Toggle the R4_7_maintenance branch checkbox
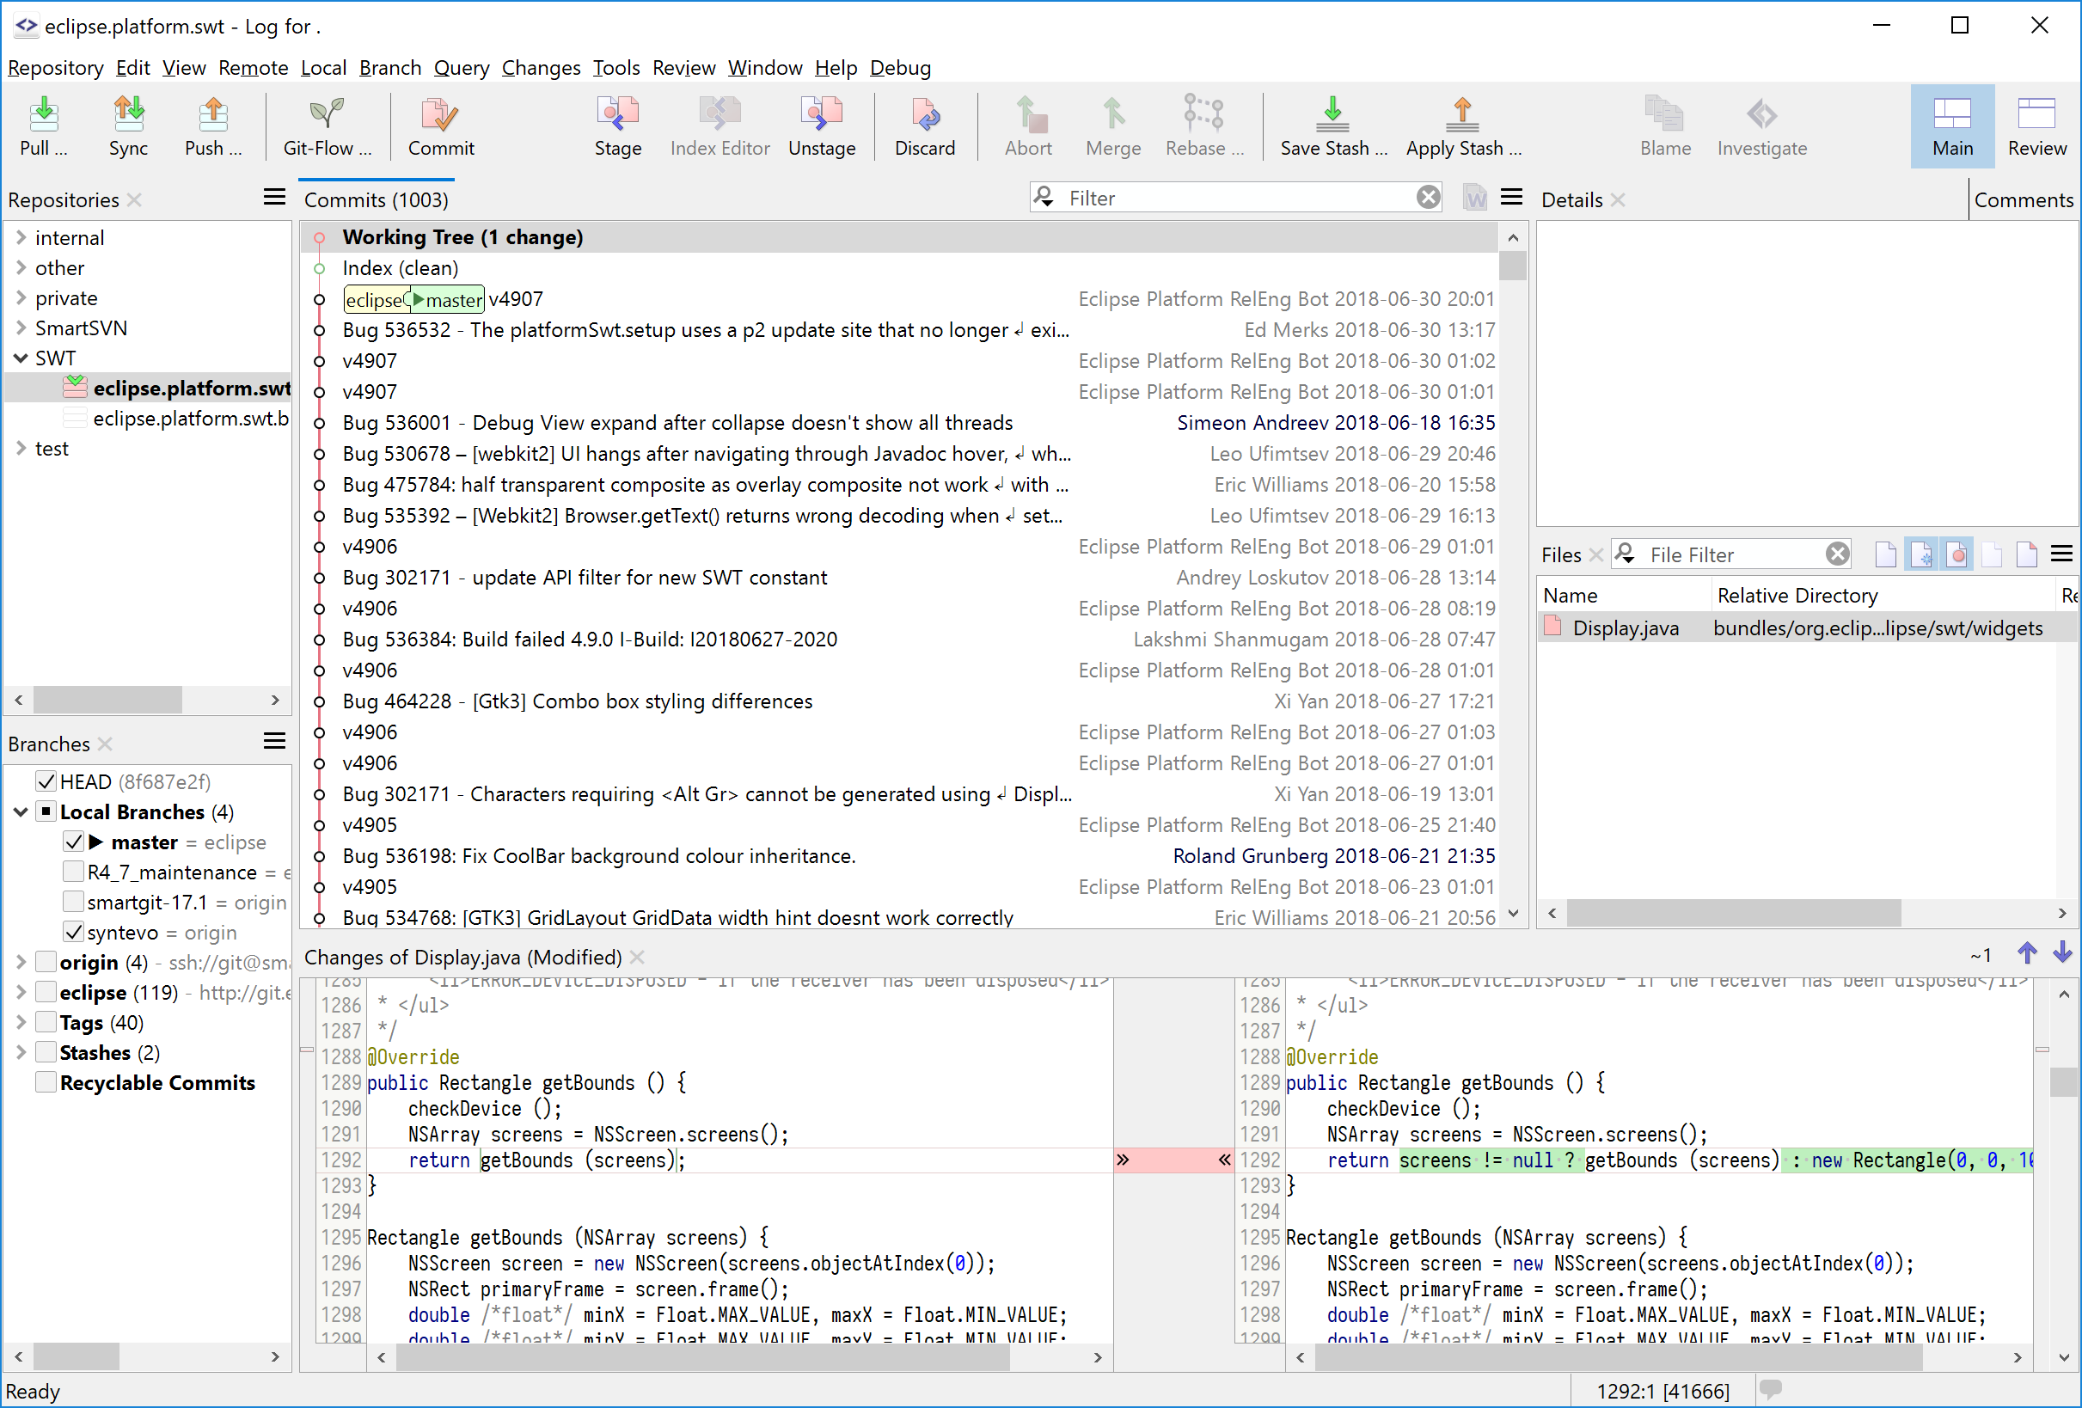Image resolution: width=2082 pixels, height=1408 pixels. click(73, 872)
